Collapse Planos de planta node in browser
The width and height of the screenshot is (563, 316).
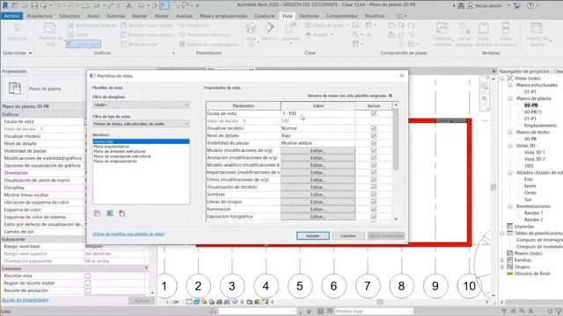click(x=510, y=98)
